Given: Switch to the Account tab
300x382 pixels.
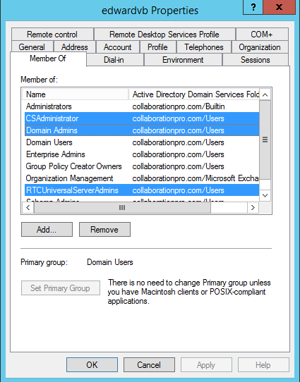Looking at the screenshot, I should click(x=118, y=47).
